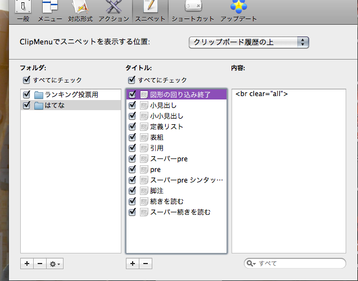The height and width of the screenshot is (281, 358).
Task: Select the 図形の回り込み終了 snippet title
Action: click(180, 95)
